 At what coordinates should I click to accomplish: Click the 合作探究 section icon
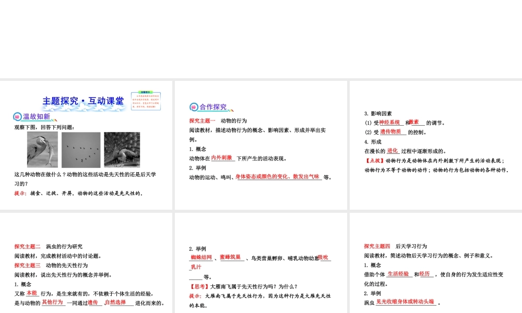coord(194,107)
